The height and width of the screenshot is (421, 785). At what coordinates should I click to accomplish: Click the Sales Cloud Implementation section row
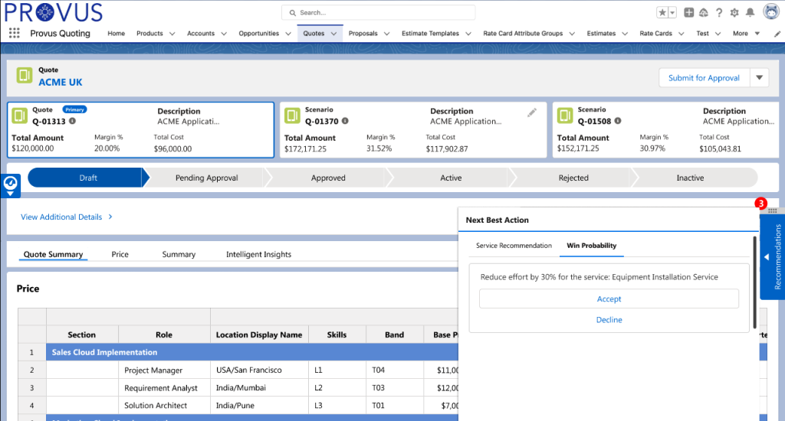coord(252,352)
